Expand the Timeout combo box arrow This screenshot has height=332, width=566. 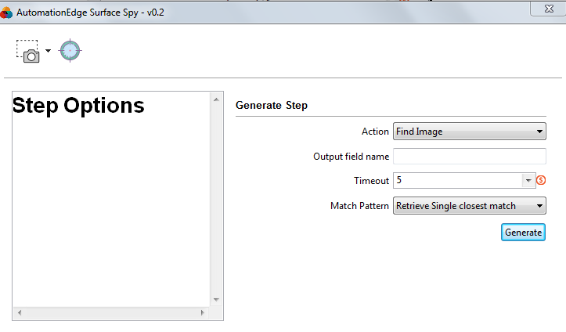[x=528, y=180]
